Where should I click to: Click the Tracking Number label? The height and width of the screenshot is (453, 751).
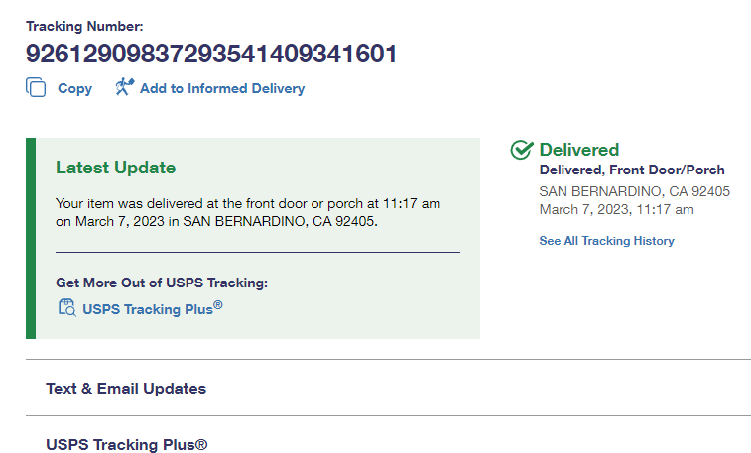point(84,25)
